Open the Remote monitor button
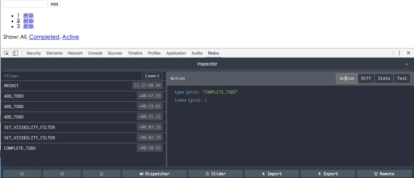Viewport: 414px width, 178px height. (384, 174)
